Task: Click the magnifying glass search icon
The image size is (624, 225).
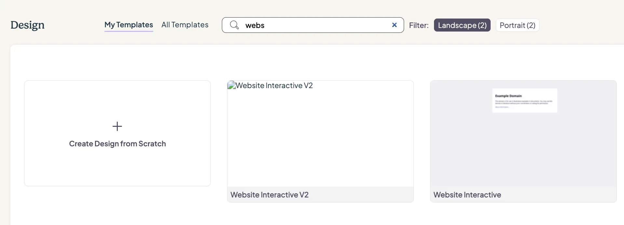Action: click(x=234, y=25)
